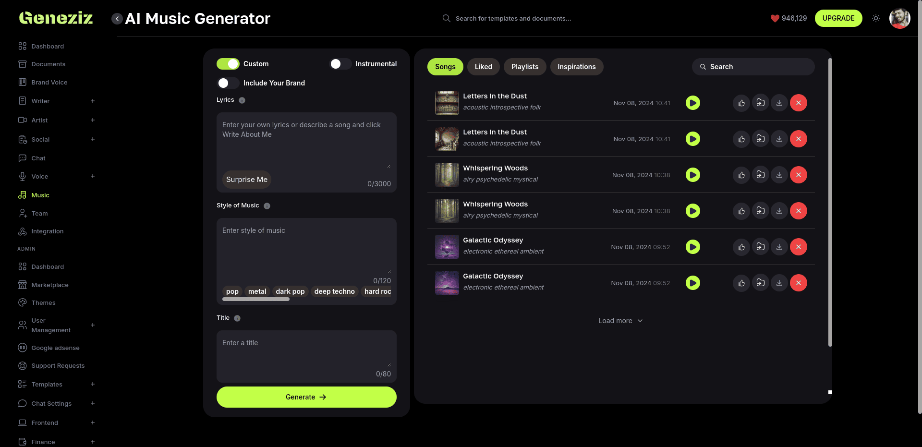
Task: Enable the Instrumental switch
Action: coord(340,64)
